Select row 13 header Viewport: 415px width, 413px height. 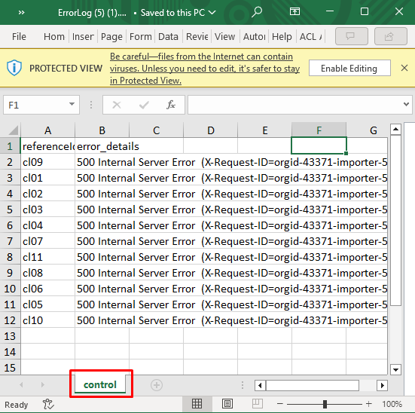(10, 336)
